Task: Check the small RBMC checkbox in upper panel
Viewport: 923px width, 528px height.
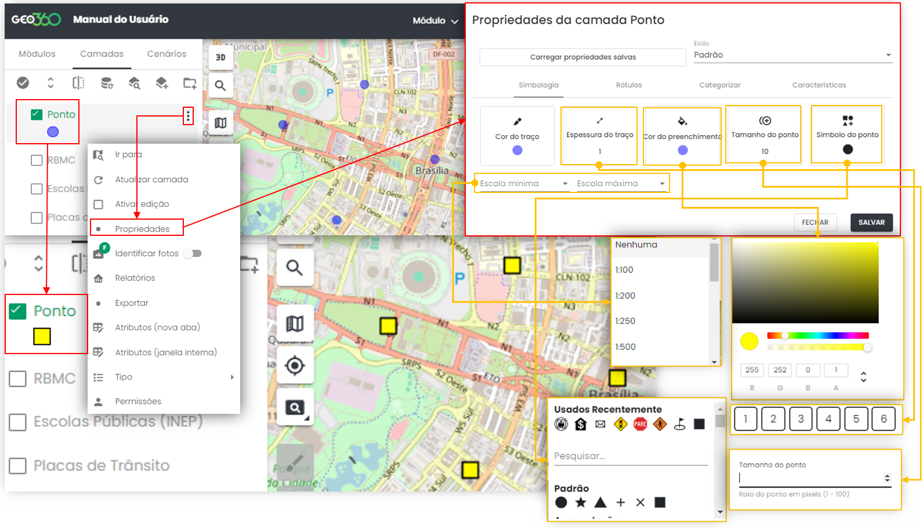Action: coord(37,160)
